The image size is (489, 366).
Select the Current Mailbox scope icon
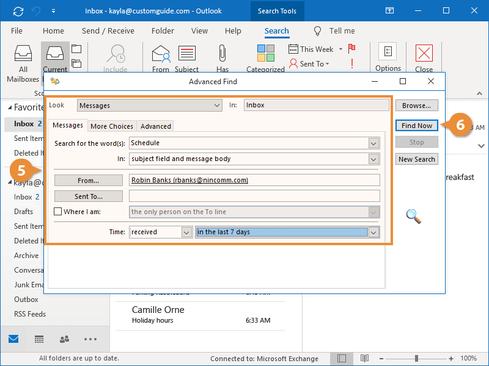[x=55, y=53]
